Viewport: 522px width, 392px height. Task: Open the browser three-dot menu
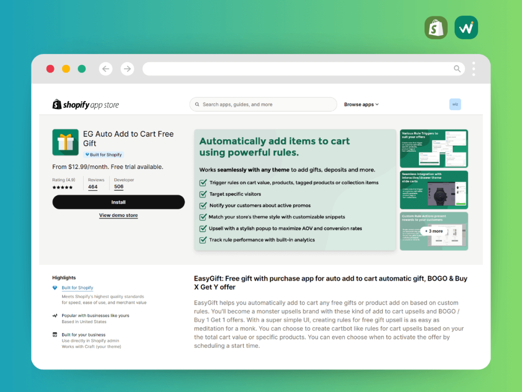tap(474, 69)
